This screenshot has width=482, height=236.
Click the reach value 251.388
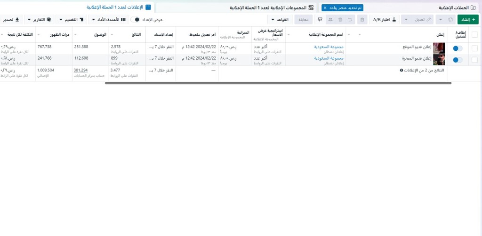click(x=81, y=47)
